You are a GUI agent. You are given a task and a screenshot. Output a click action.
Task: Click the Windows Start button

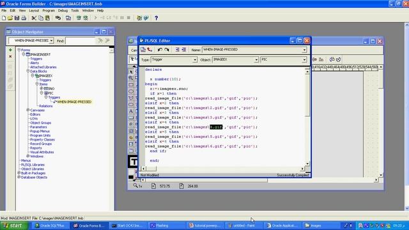click(x=14, y=226)
